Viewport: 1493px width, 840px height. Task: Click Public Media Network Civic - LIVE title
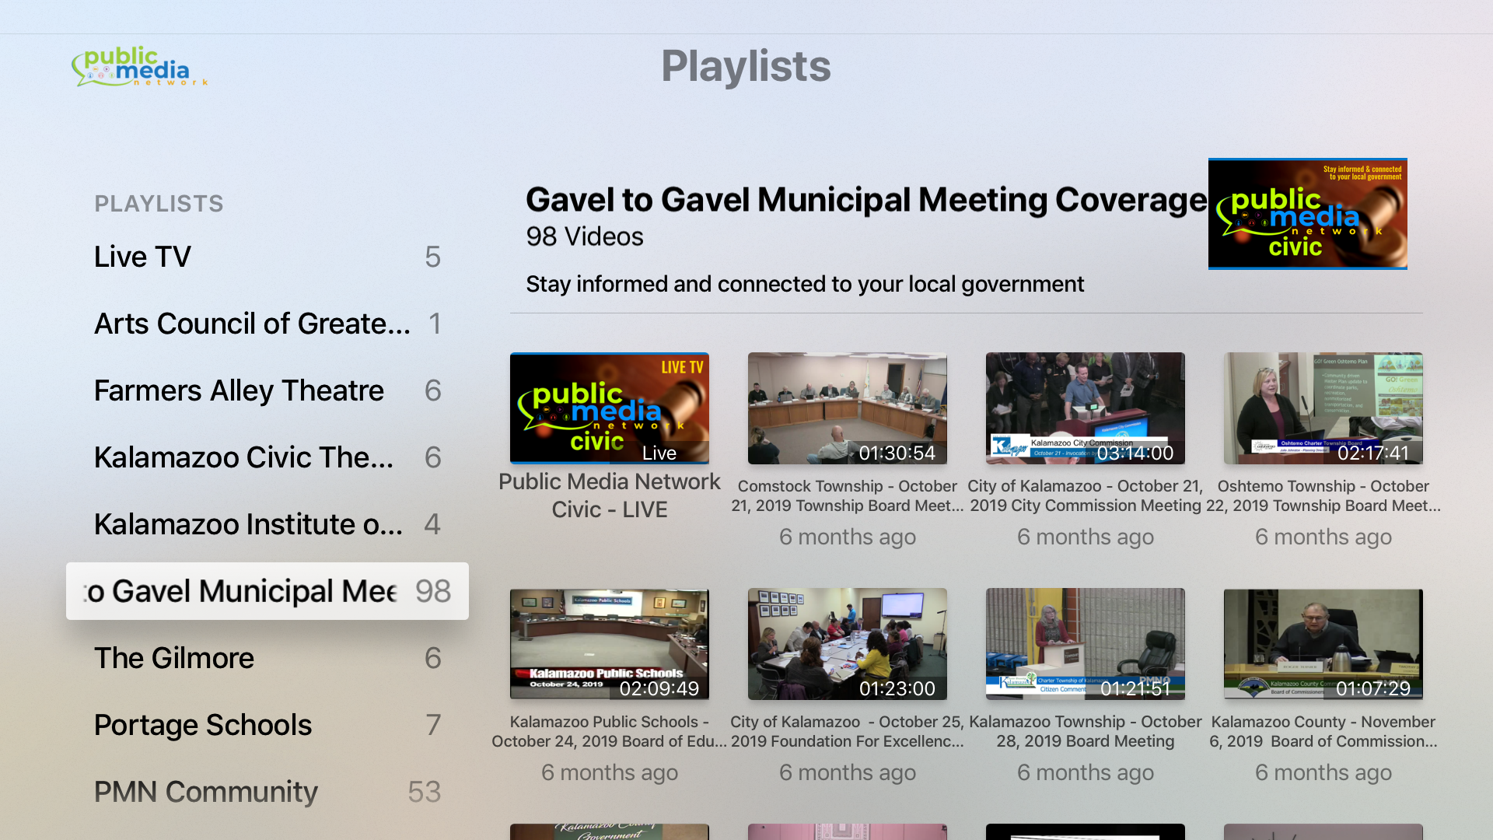click(x=610, y=495)
